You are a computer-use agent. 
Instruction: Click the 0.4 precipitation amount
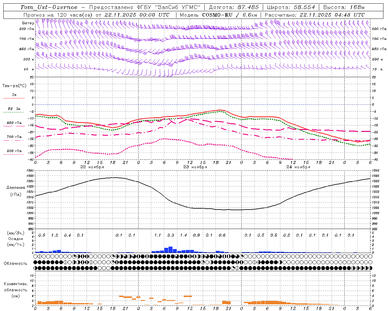click(67, 235)
